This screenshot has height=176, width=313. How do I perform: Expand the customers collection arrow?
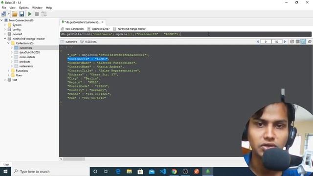(x=12, y=48)
